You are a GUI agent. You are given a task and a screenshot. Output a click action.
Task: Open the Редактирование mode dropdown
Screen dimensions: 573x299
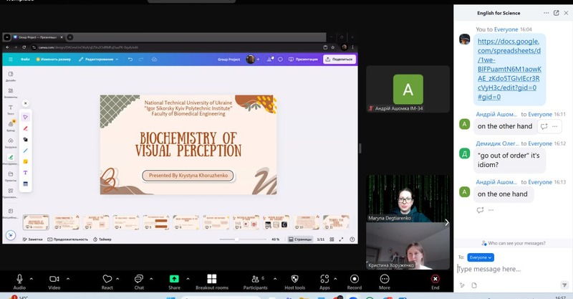[x=99, y=60]
